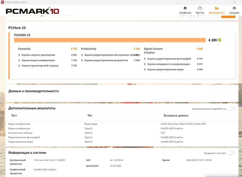
Task: Click SystemInfo version v5.50.1092
Action: 115,166
